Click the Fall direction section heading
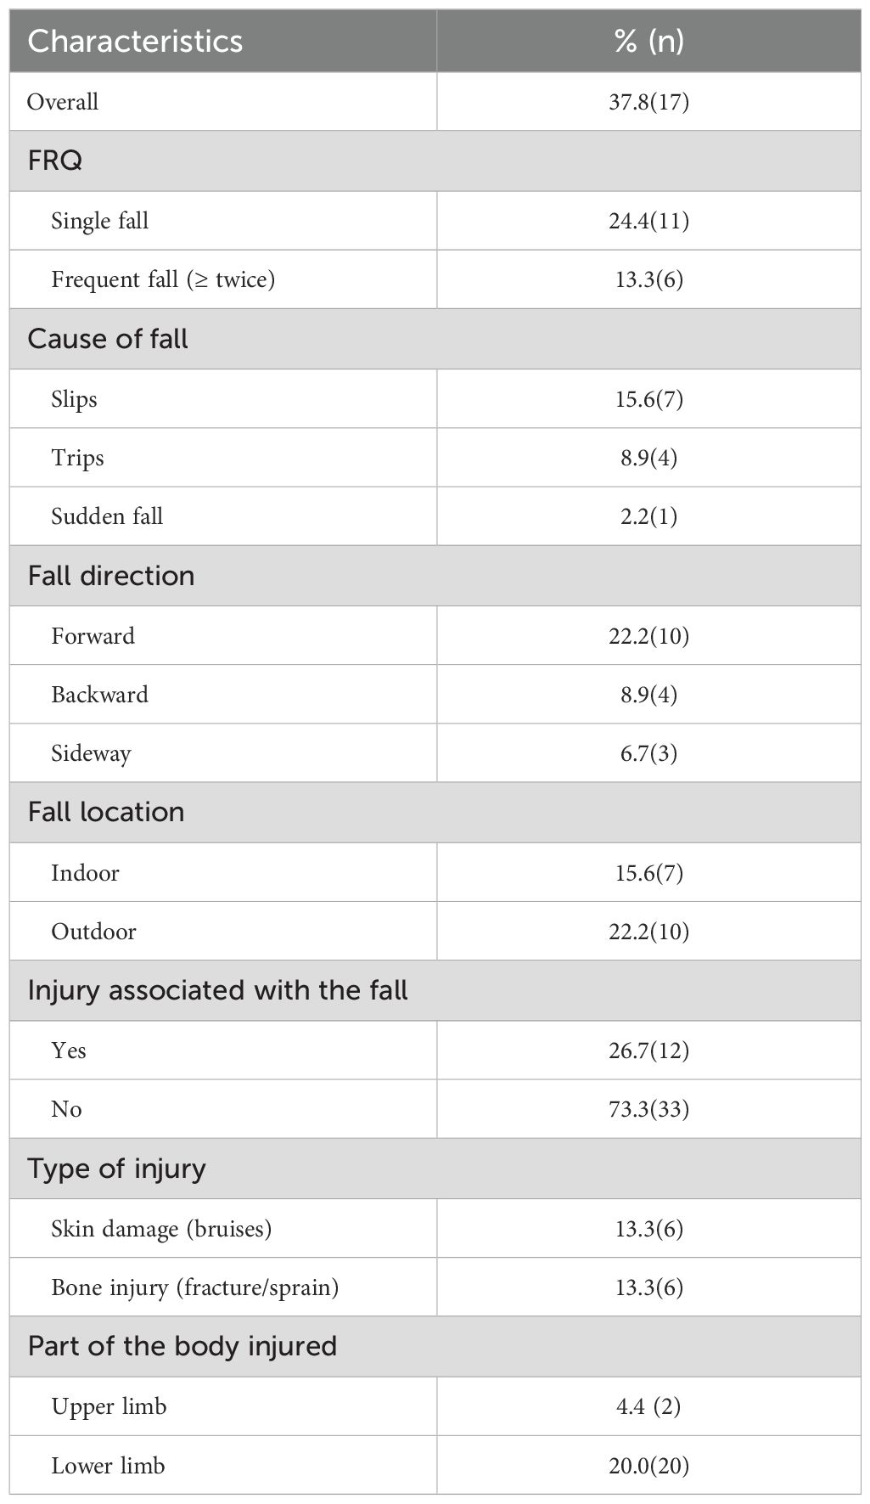This screenshot has height=1504, width=870. [111, 576]
